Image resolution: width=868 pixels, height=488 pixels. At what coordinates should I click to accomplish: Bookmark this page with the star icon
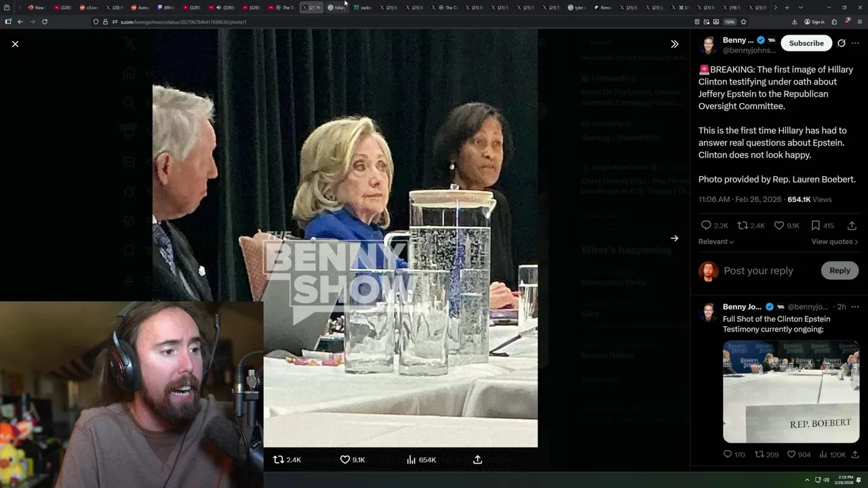click(x=743, y=22)
